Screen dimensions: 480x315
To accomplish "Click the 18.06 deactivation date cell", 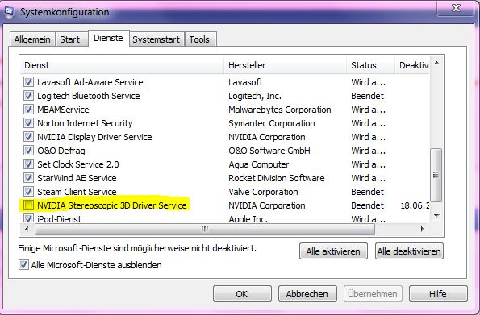I will pos(415,205).
